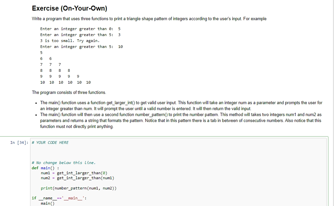Viewport: 334px width, 206px height.
Task: Click the 'Write a program that uses three functions' paragraph
Action: [x=149, y=19]
